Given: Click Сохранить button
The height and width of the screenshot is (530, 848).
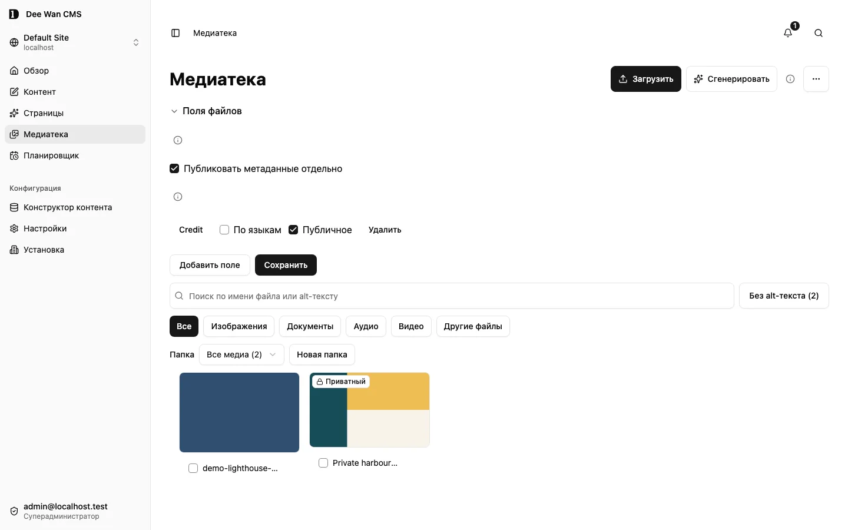Looking at the screenshot, I should click(x=286, y=265).
